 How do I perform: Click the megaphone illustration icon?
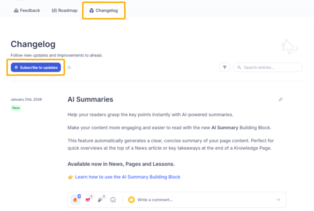pyautogui.click(x=289, y=47)
